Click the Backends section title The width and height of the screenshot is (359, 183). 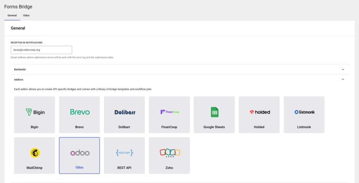(20, 69)
